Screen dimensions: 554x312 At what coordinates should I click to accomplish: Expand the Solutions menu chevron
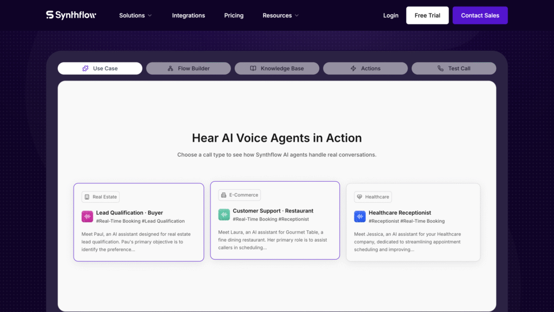[150, 16]
